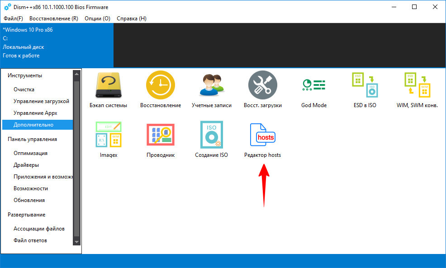Image resolution: width=446 pixels, height=268 pixels.
Task: Select the highlighted Дополнительно item
Action: click(x=38, y=125)
